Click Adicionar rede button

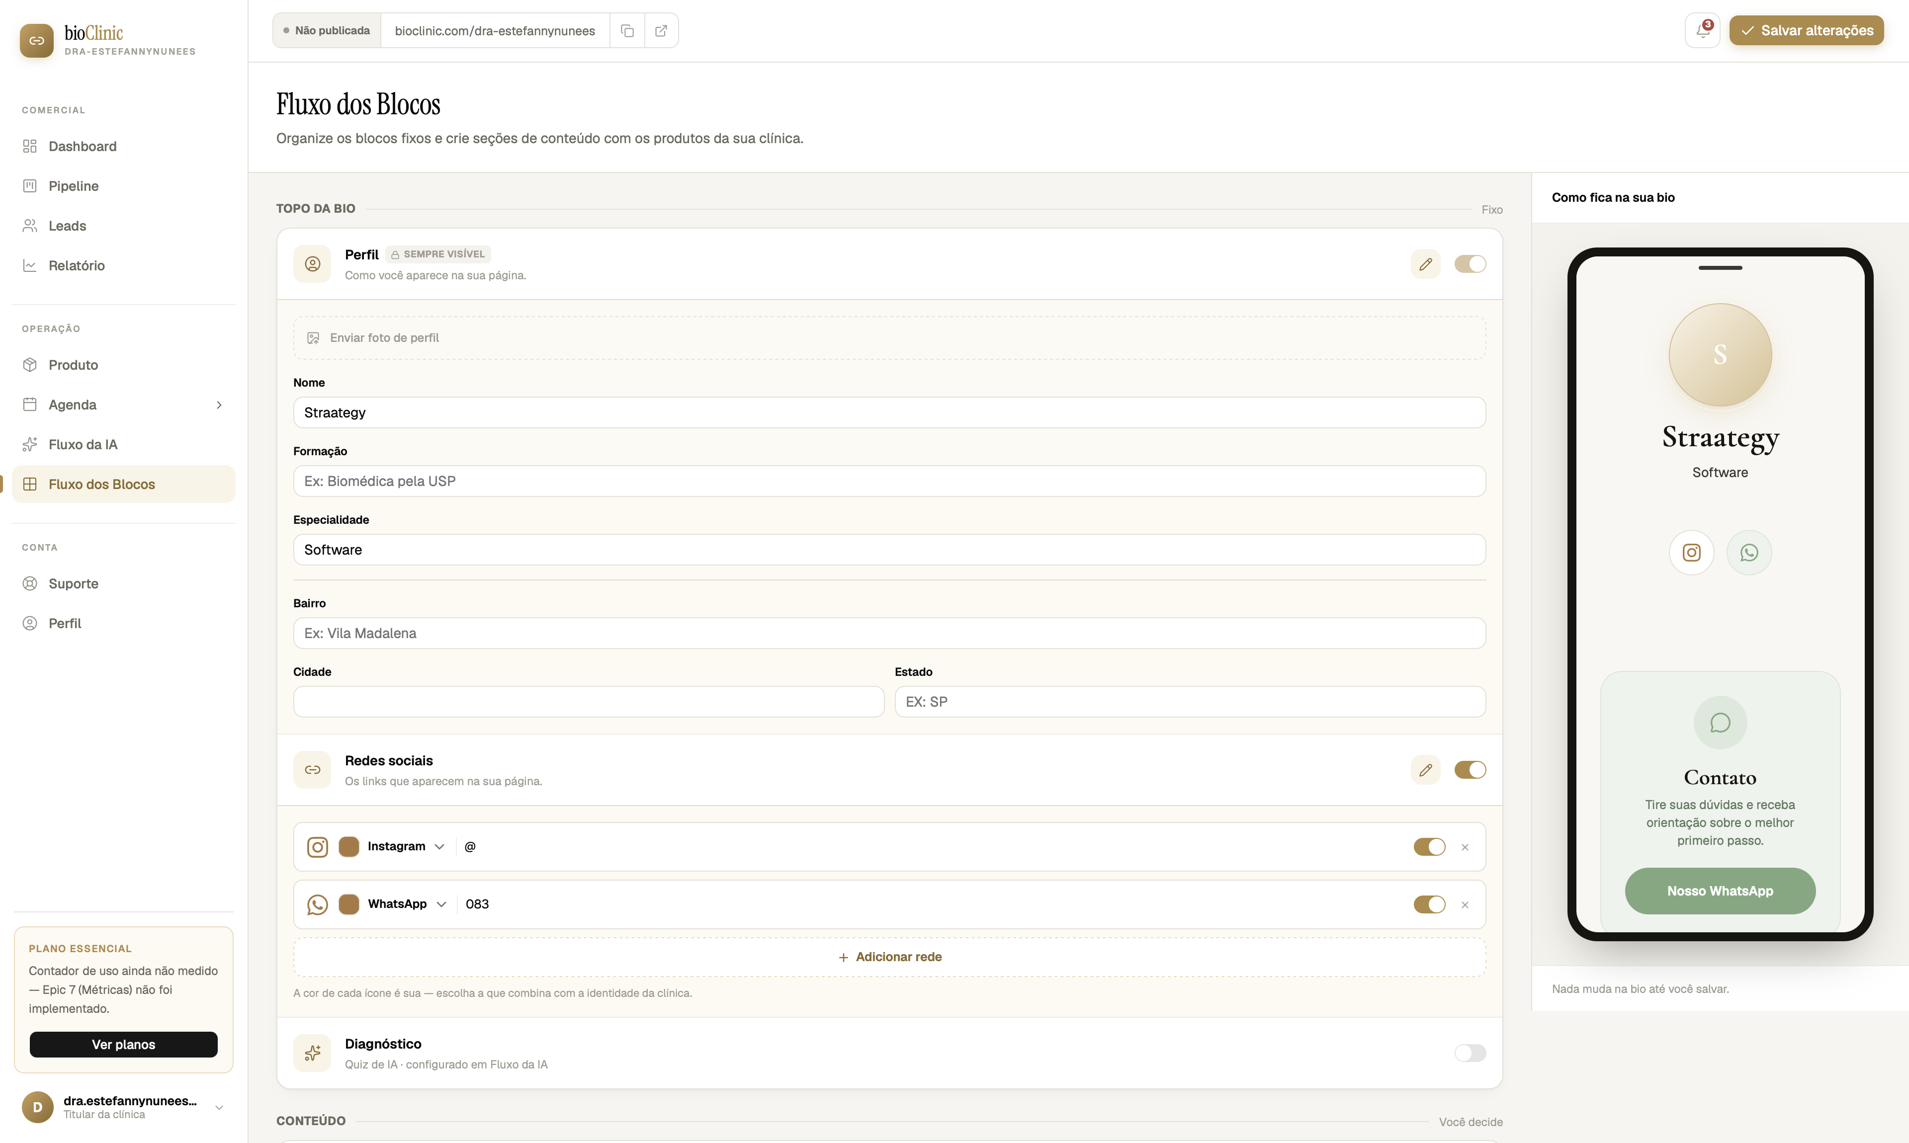[889, 957]
